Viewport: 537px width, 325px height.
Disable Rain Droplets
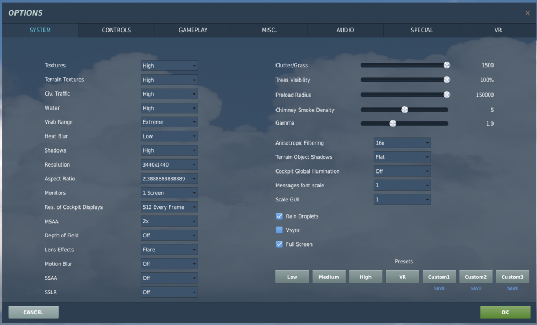coord(279,216)
